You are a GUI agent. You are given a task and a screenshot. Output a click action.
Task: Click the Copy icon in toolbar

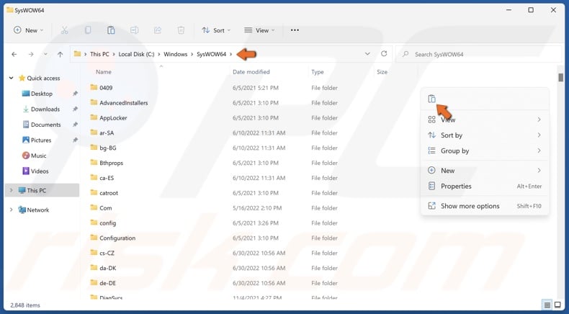(x=88, y=30)
